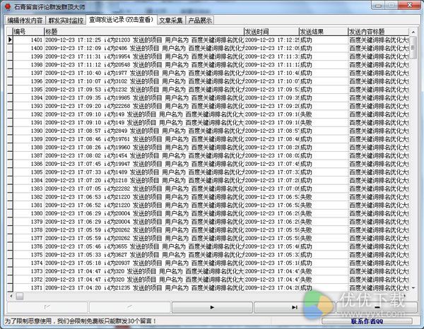This screenshot has width=424, height=329.
Task: Select the 查询发送记录(双击查看) tab
Action: click(121, 20)
